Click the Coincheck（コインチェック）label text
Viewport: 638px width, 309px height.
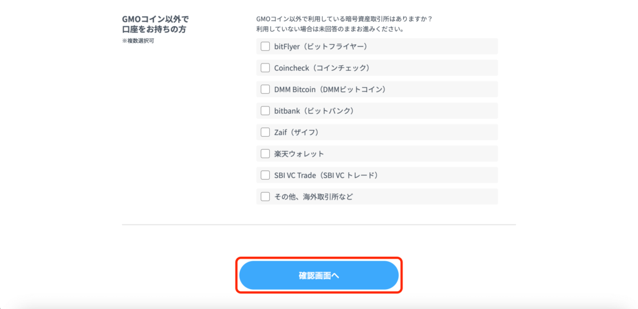pos(323,68)
